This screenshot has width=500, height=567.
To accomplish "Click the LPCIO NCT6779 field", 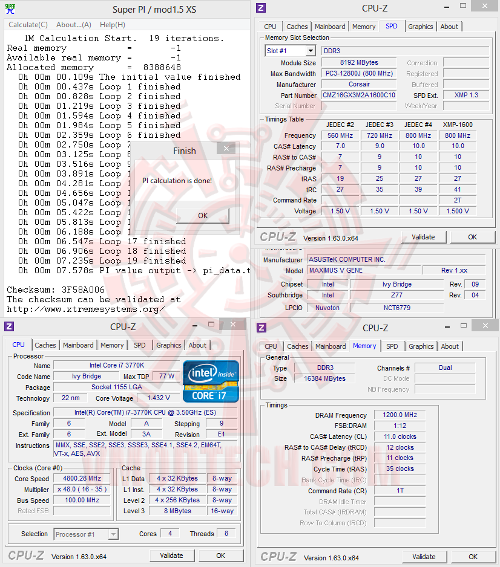I will (x=397, y=308).
